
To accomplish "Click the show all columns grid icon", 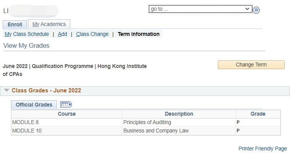I will (66, 105).
